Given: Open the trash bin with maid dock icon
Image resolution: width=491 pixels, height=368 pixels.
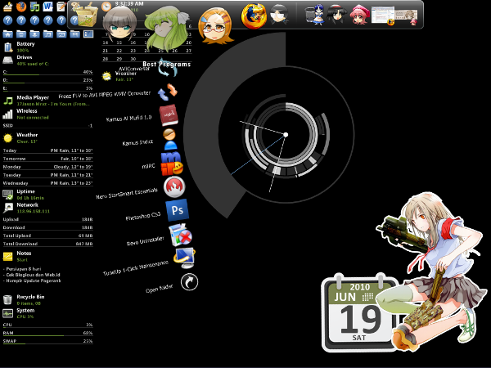Looking at the screenshot, I should point(315,15).
